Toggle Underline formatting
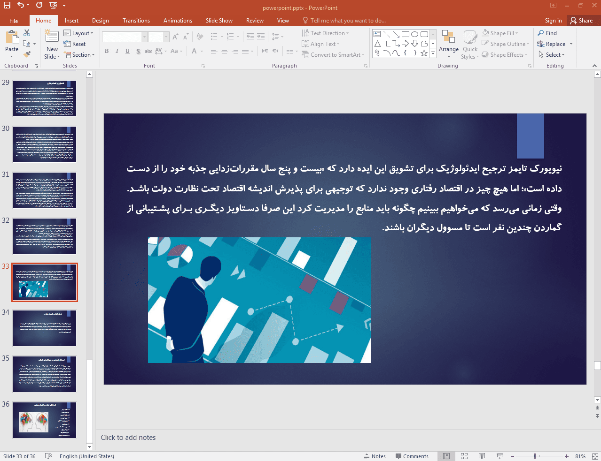601x461 pixels. tap(127, 51)
